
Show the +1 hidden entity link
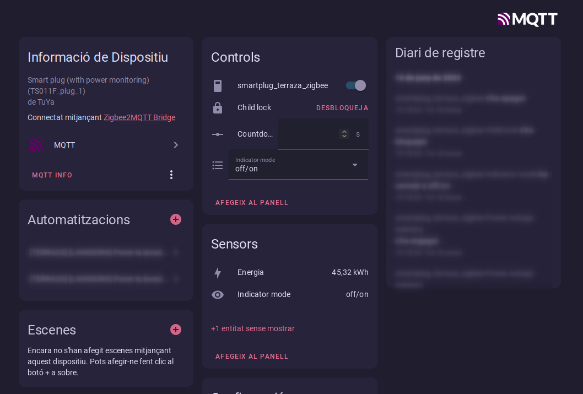tap(253, 328)
